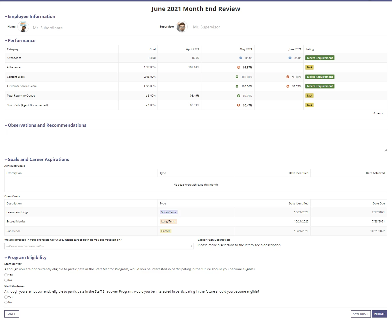Click green down-arrow icon beside Total Return to Queue 00.92%

click(x=239, y=96)
